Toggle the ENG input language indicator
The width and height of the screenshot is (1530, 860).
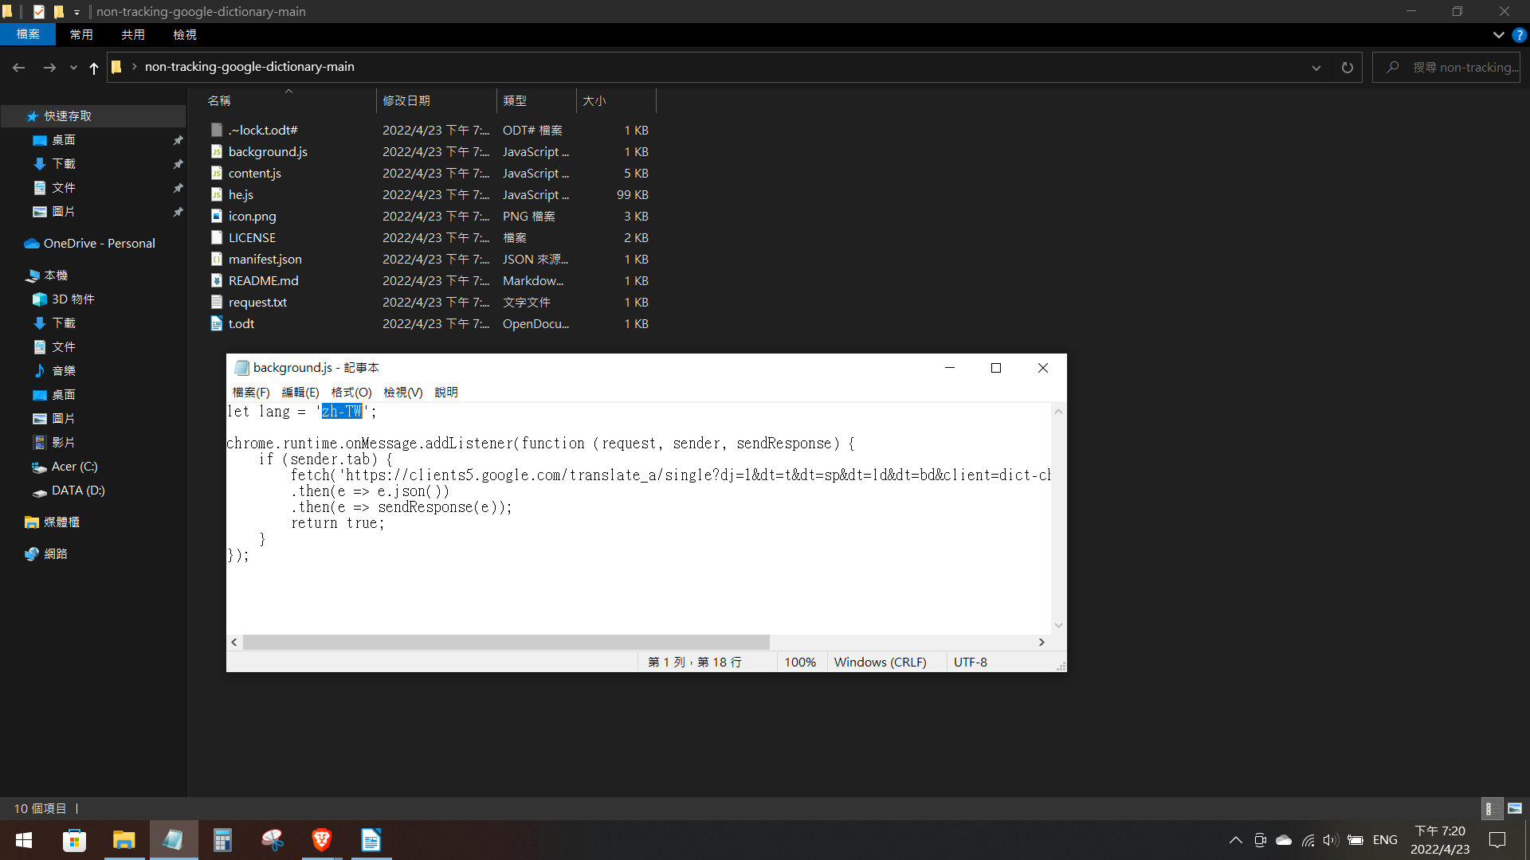1385,840
